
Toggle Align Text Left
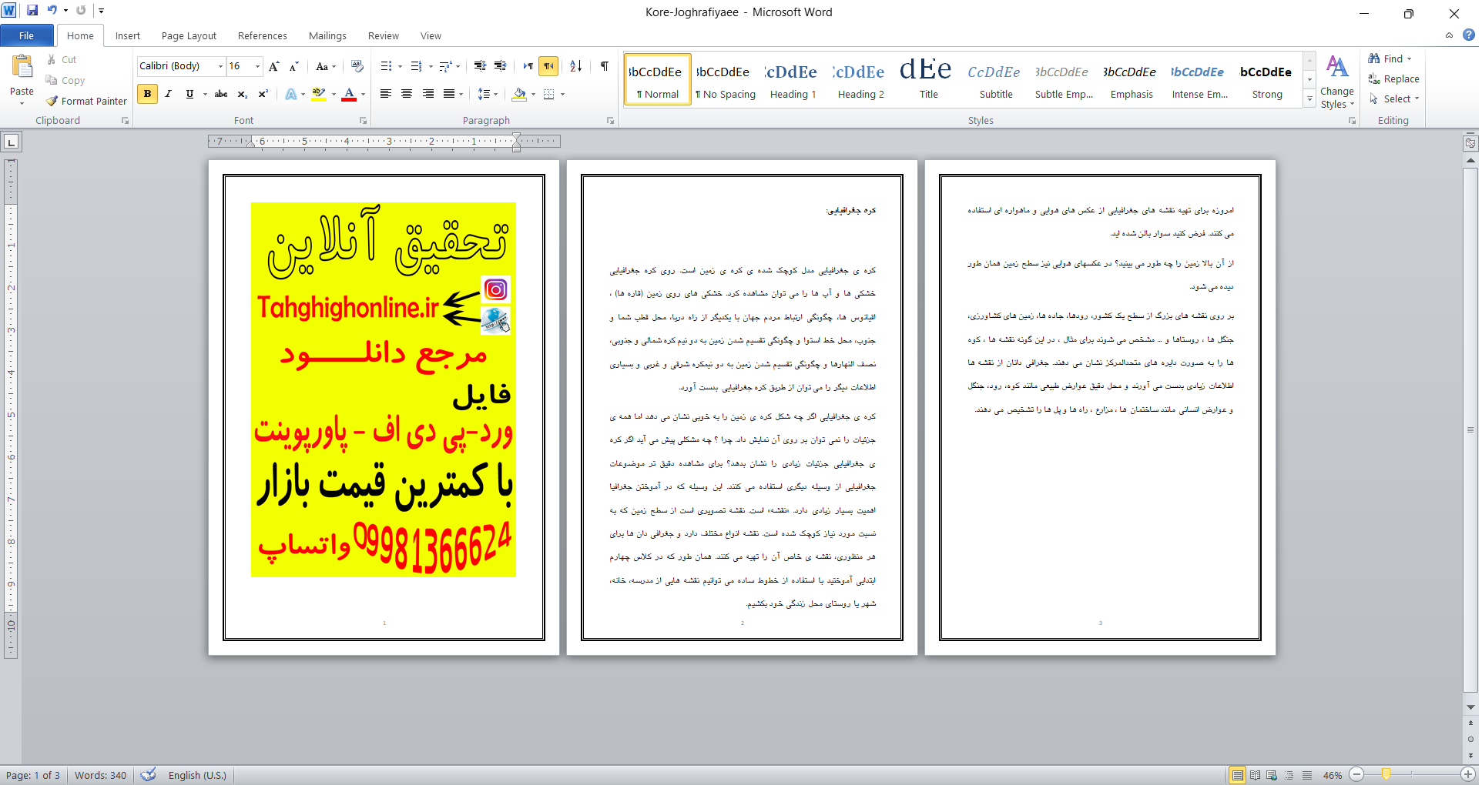tap(386, 94)
